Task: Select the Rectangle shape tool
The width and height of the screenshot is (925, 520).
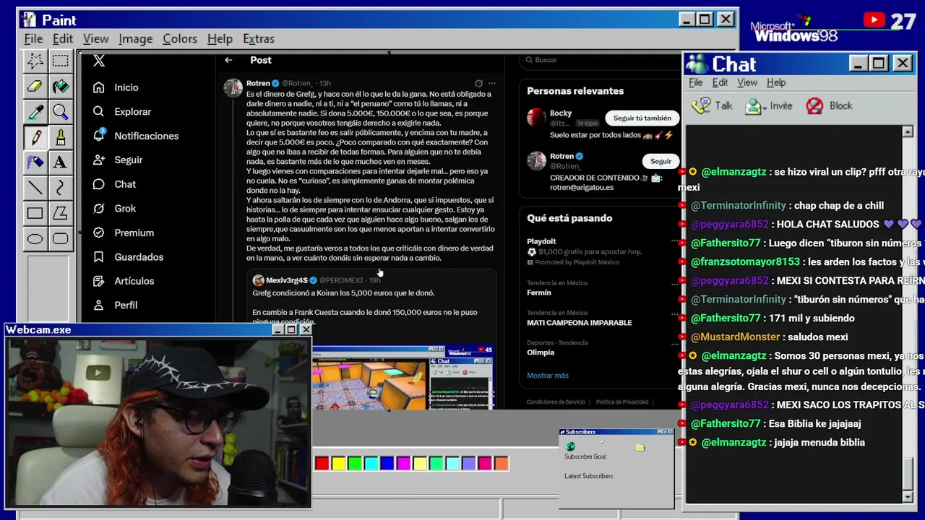Action: coord(35,213)
